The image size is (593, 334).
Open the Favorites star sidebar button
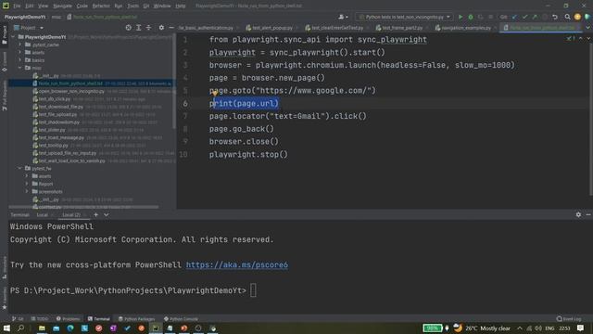(x=4, y=299)
